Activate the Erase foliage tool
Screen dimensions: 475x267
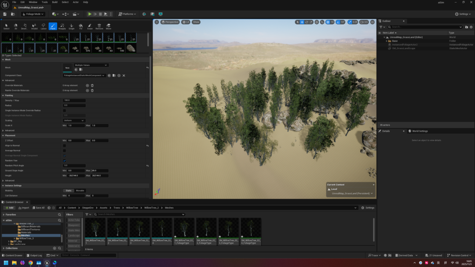90,26
